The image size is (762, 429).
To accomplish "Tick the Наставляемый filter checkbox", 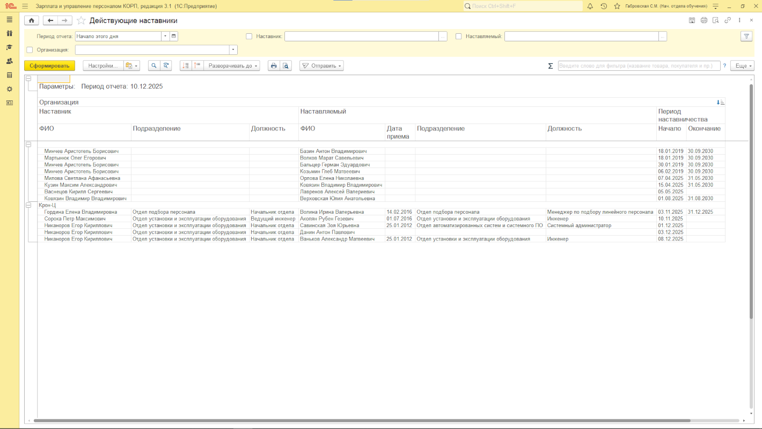I will coord(458,37).
